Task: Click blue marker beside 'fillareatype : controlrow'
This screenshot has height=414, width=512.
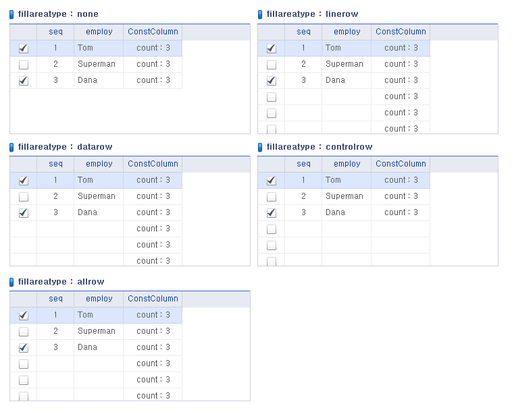Action: pyautogui.click(x=260, y=147)
